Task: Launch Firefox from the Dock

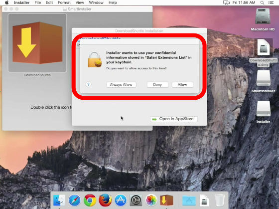Action: [x=105, y=200]
